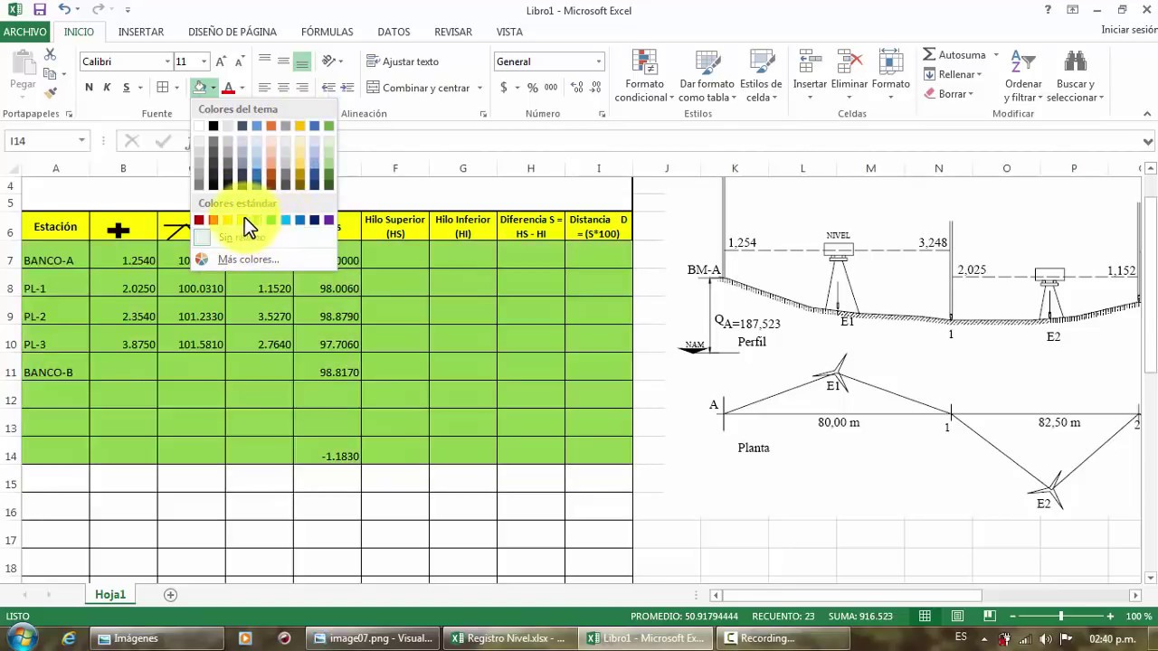Switch to the FÓRMULAS tab
Screen dimensions: 1158x651
pos(327,32)
